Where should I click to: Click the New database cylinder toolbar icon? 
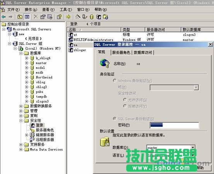[x=92, y=17]
